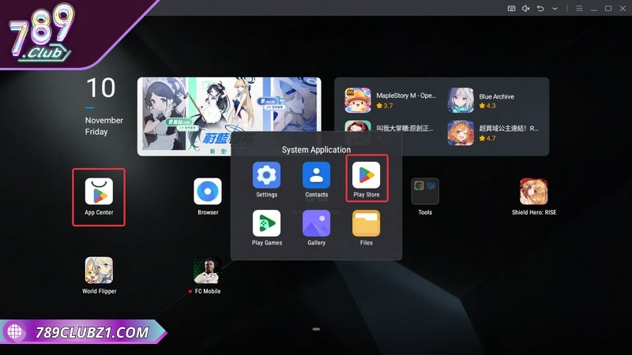
Task: Open the Files app
Action: coord(366,223)
